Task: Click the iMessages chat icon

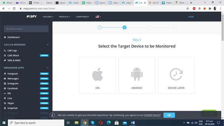Action: coord(5,78)
